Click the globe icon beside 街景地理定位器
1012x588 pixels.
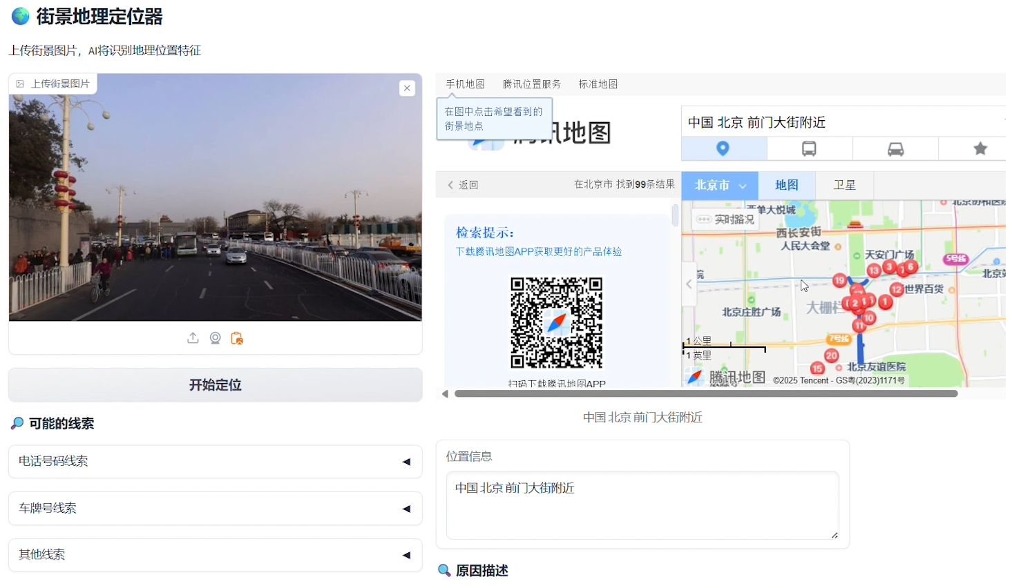pos(19,15)
